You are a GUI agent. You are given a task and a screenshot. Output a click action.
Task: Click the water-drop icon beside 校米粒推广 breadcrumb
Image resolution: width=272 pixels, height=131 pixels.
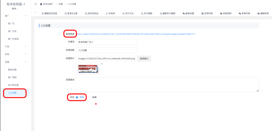(41, 4)
